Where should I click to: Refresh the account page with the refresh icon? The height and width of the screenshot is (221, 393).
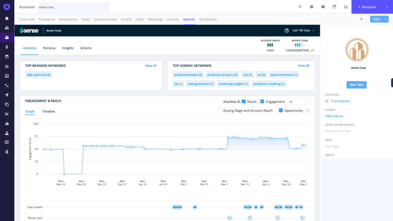(x=361, y=18)
